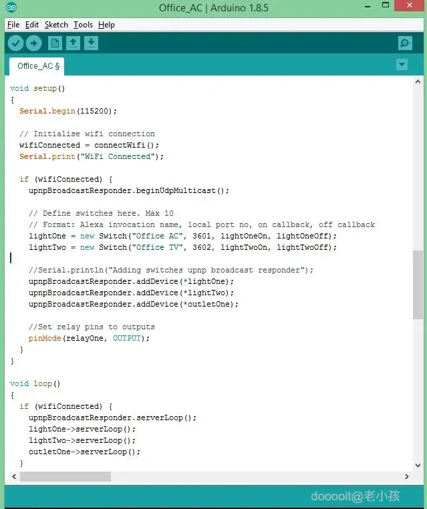Open the Serial Monitor magnifier icon

point(405,43)
